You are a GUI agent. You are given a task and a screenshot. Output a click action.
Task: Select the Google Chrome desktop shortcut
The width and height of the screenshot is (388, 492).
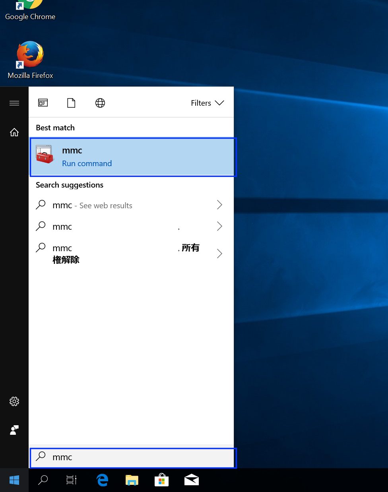point(30,11)
